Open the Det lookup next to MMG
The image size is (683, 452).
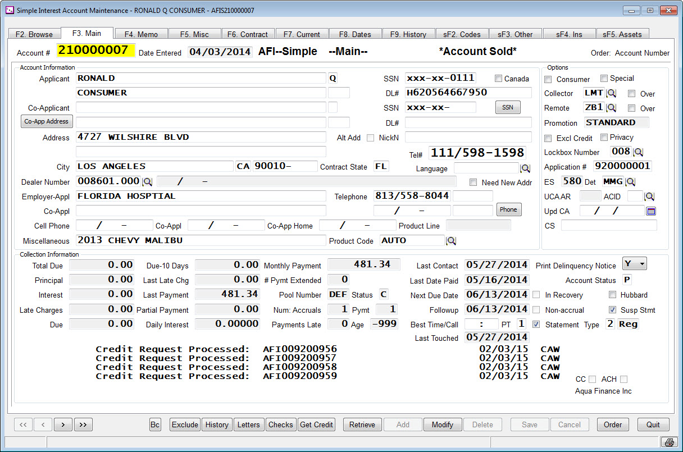pos(630,182)
